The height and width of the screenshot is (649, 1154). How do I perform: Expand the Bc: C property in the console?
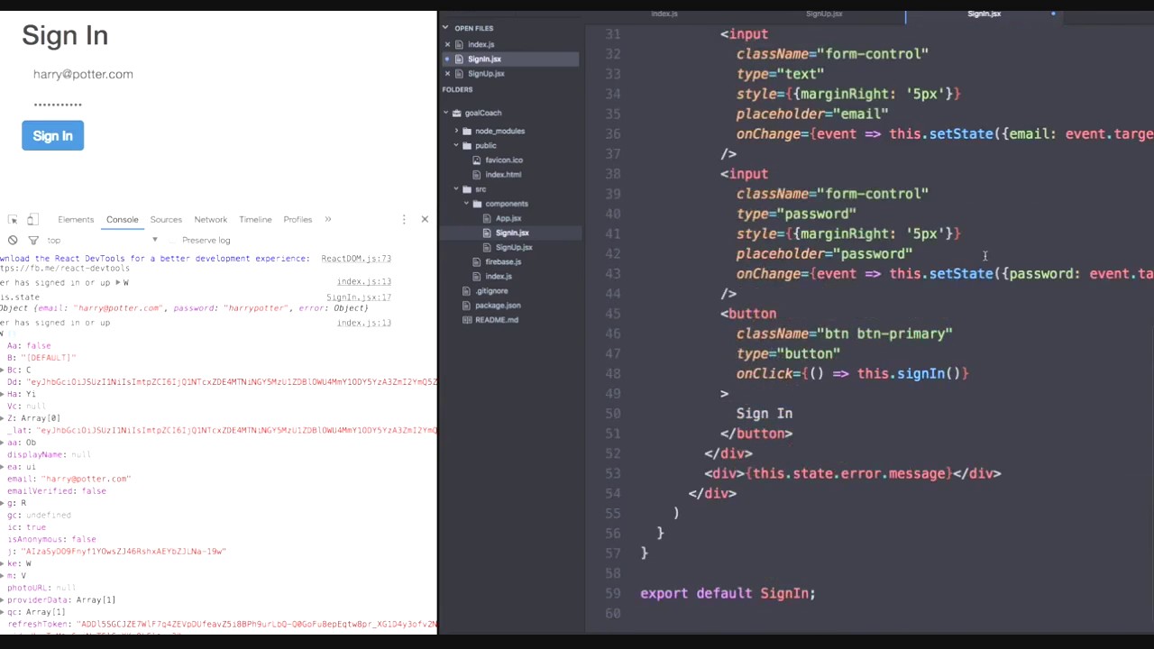coord(3,370)
